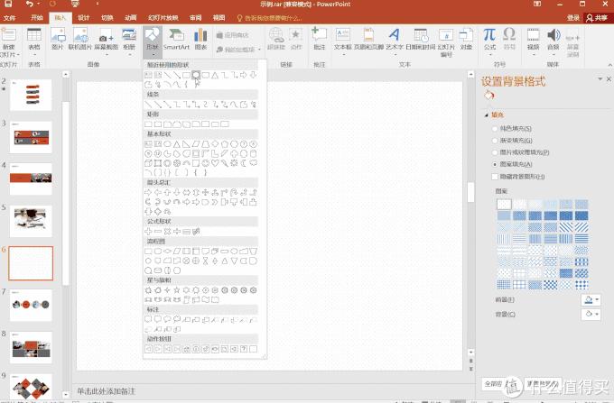Open the 文件 (File) menu
The height and width of the screenshot is (403, 614).
9,18
